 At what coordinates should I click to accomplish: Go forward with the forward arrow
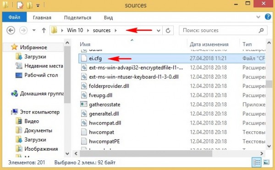(23, 30)
